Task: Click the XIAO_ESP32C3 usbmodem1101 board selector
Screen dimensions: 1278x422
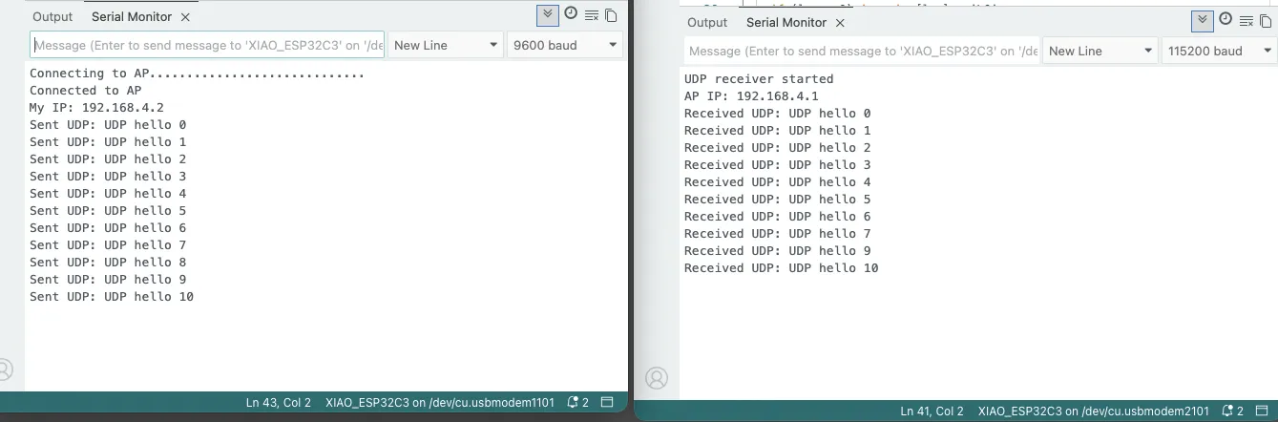Action: (x=439, y=403)
